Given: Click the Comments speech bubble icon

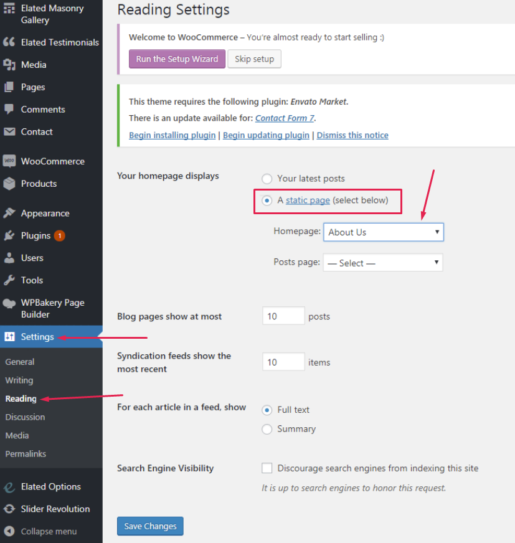Looking at the screenshot, I should (9, 110).
